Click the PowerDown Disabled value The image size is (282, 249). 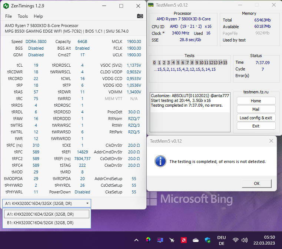point(82,192)
